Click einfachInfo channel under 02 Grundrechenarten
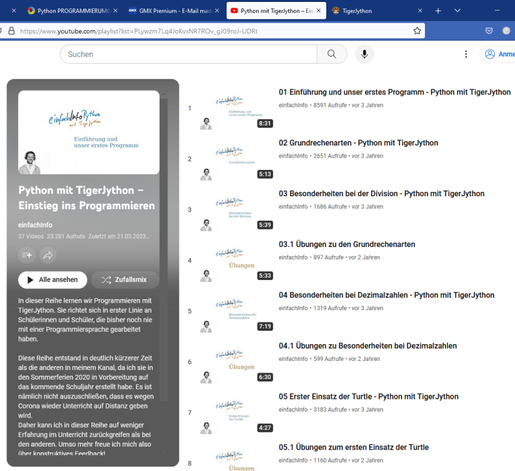The image size is (515, 471). (293, 156)
